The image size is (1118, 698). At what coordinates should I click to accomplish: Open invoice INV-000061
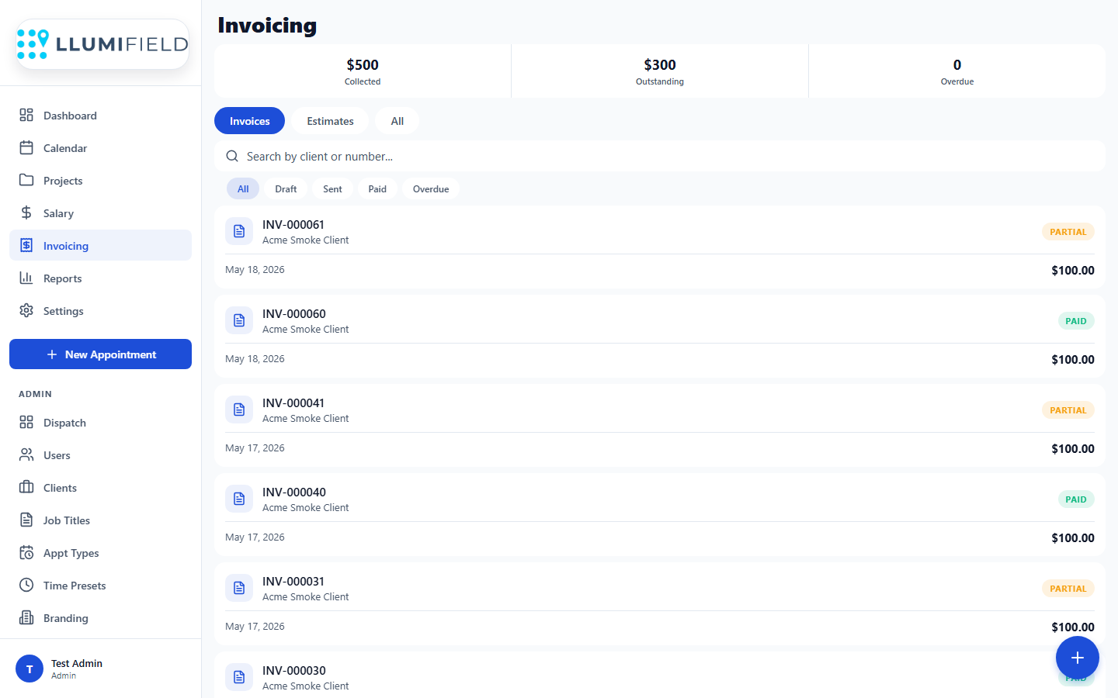[x=660, y=247]
